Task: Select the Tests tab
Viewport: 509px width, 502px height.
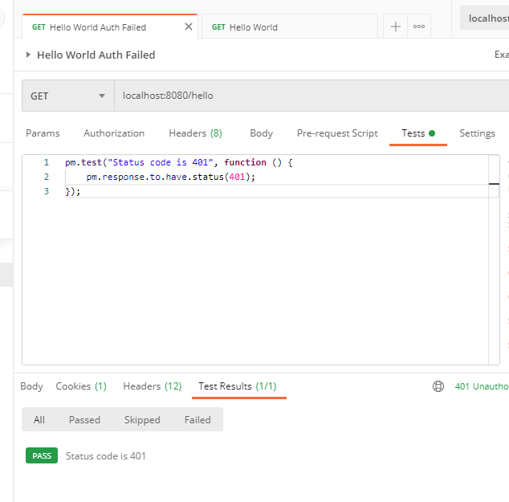Action: tap(418, 133)
